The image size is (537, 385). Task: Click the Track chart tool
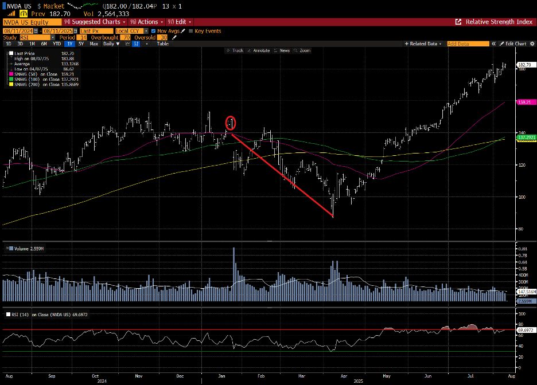tap(235, 50)
